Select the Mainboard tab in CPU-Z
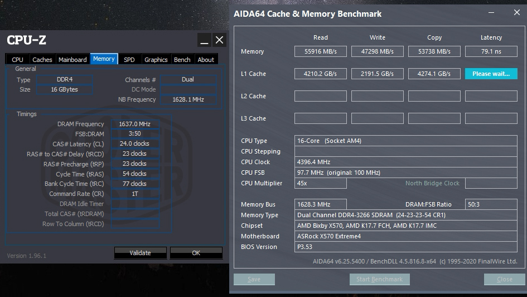Viewport: 527px width, 297px height. [72, 60]
